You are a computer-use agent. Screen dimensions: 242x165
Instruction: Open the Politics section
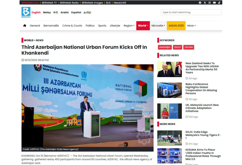coord(90,26)
